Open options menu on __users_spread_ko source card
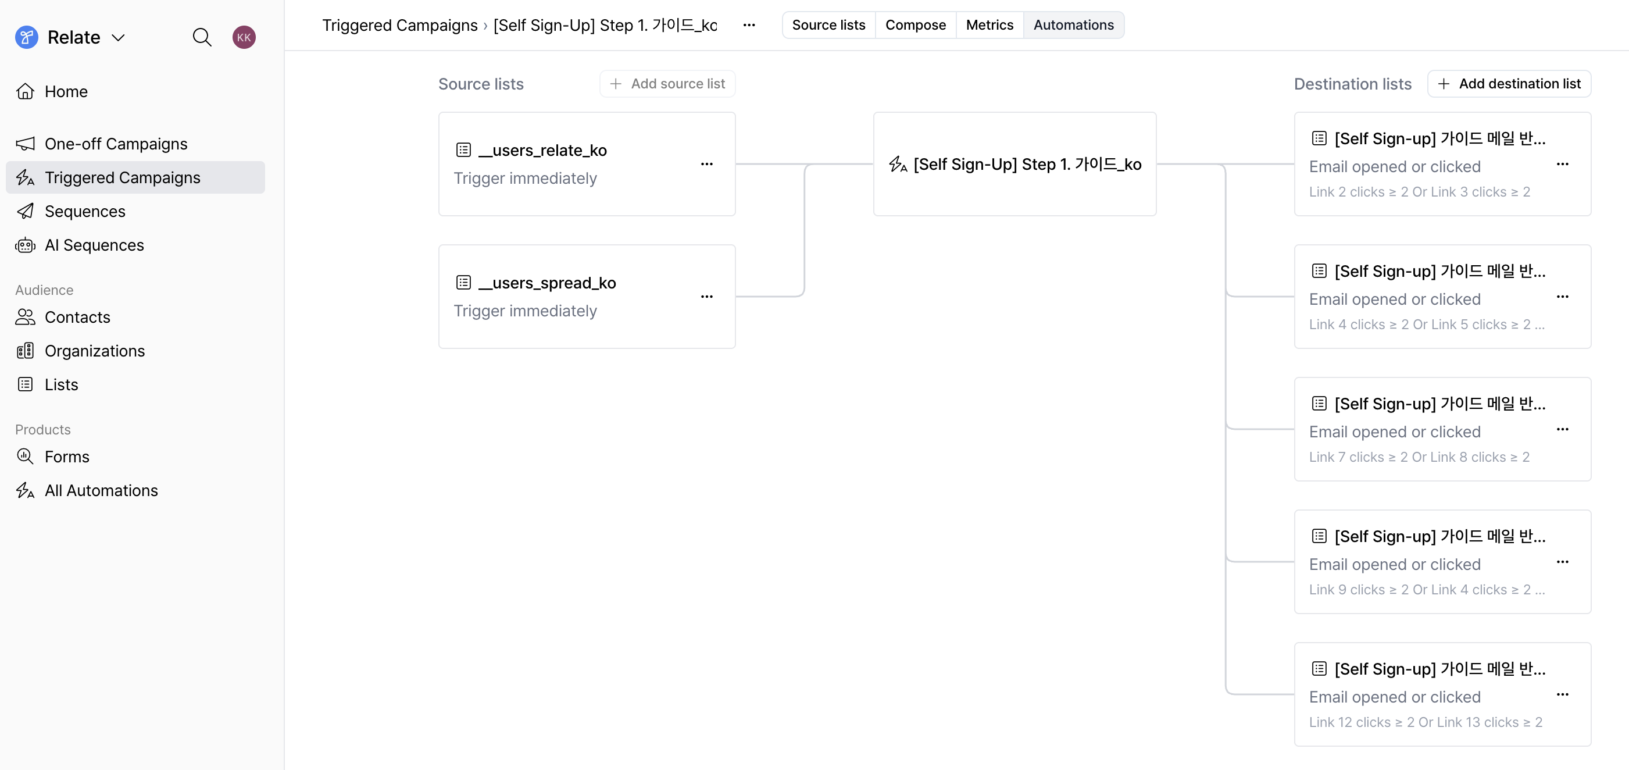 tap(707, 296)
